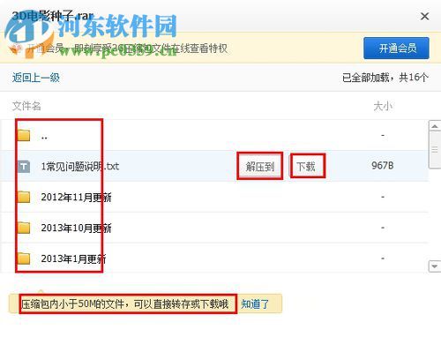The image size is (441, 337).
Task: Close the 3D电影种子.rar dialog
Action: click(x=424, y=17)
